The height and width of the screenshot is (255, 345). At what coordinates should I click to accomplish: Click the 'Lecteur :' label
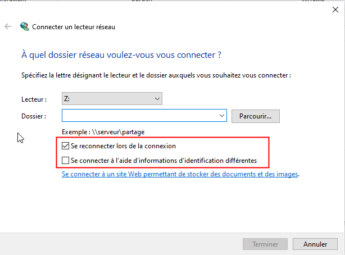pyautogui.click(x=33, y=99)
